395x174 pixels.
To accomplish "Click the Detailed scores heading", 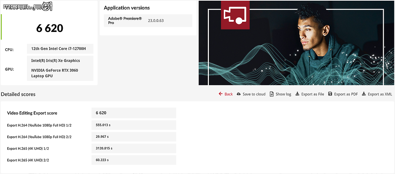I will pos(18,94).
